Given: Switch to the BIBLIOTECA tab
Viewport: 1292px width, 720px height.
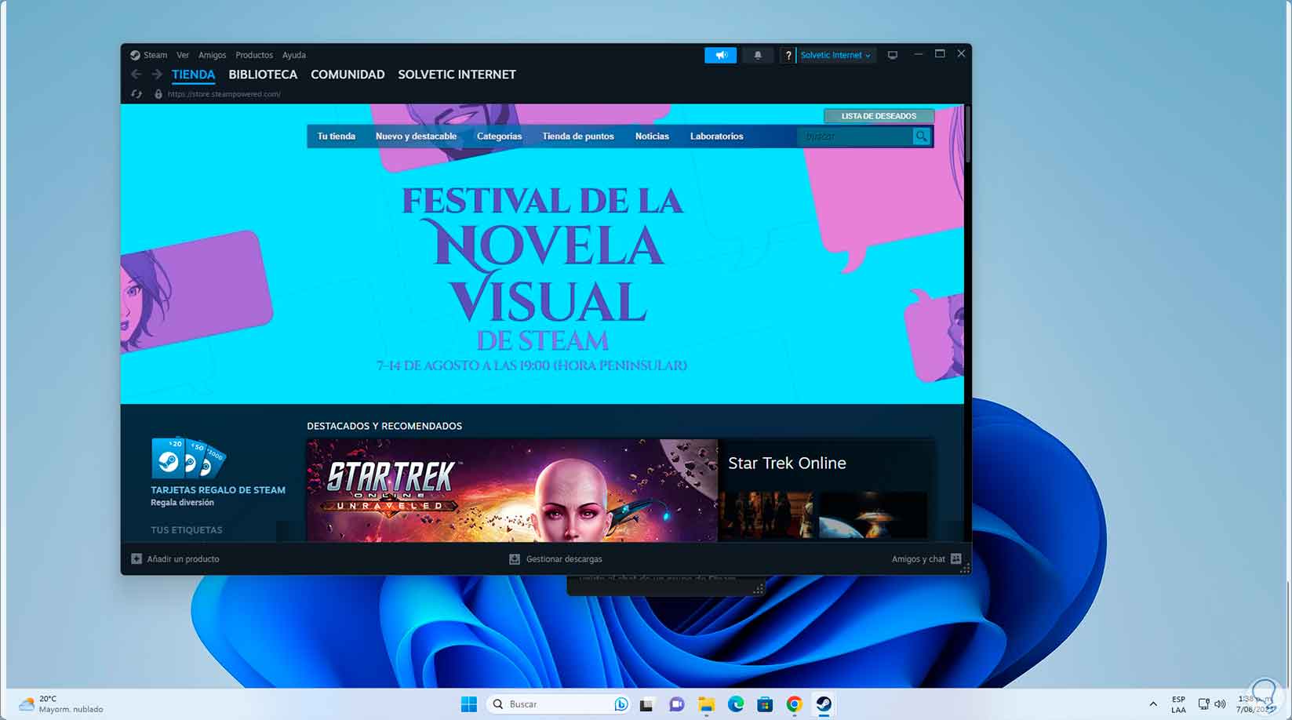Looking at the screenshot, I should pos(263,75).
